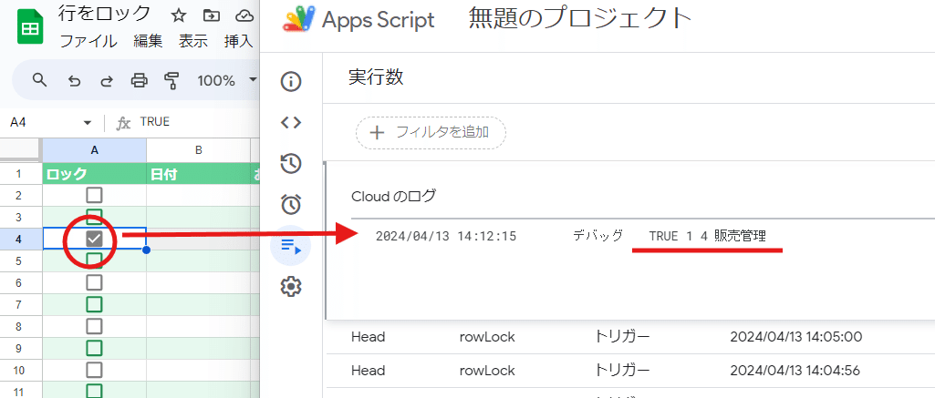The width and height of the screenshot is (935, 398).
Task: Select row 4 header number
Action: [21, 239]
